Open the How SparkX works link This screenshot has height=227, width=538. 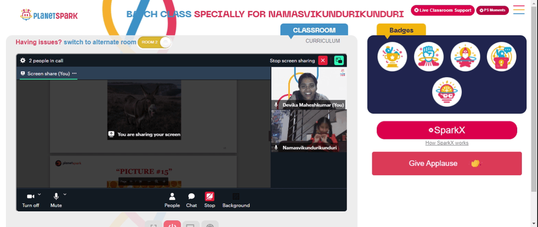click(x=447, y=143)
